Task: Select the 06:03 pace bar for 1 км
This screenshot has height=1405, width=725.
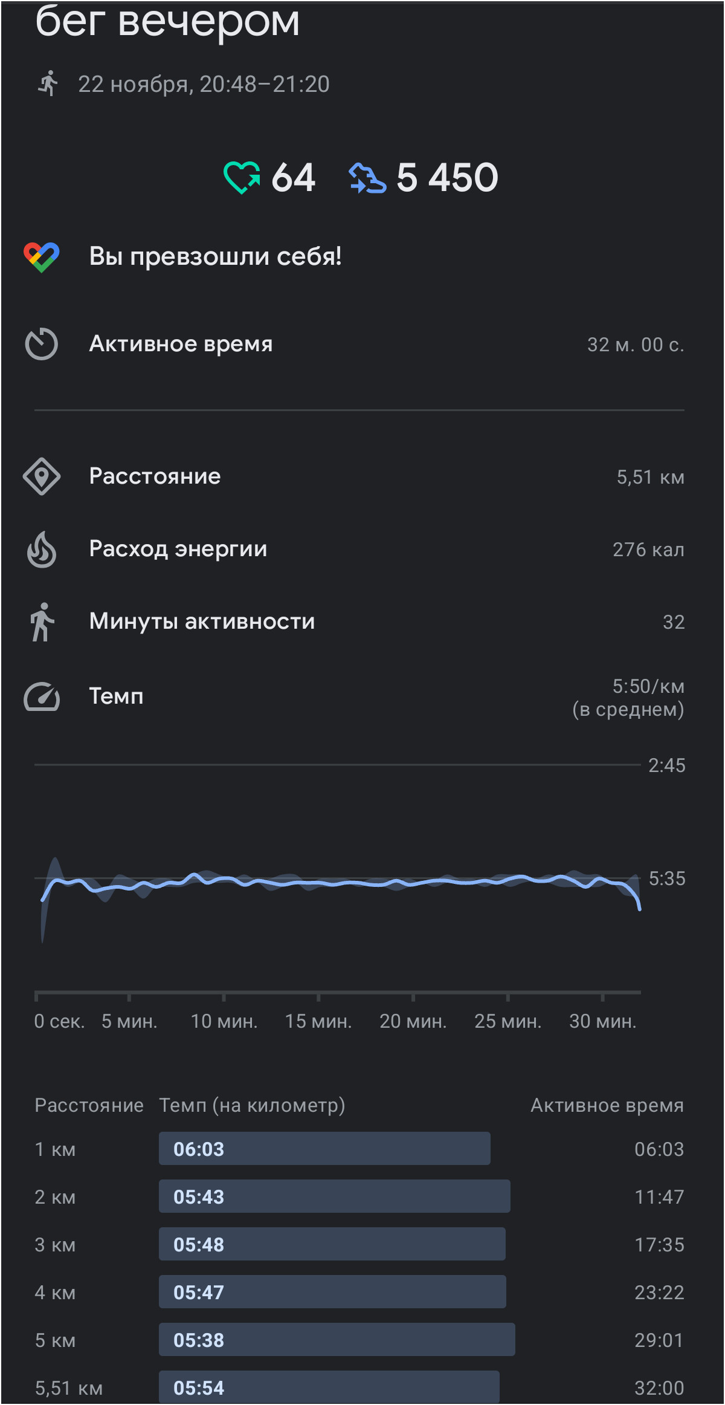Action: click(x=324, y=1149)
